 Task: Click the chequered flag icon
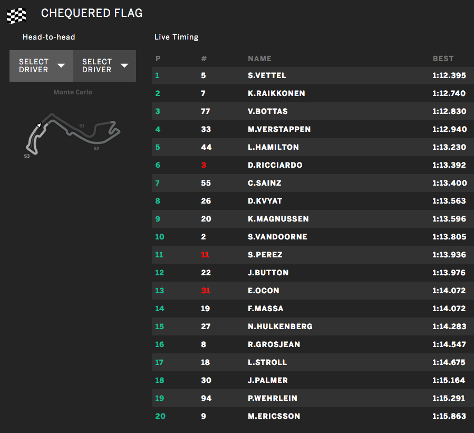(16, 14)
